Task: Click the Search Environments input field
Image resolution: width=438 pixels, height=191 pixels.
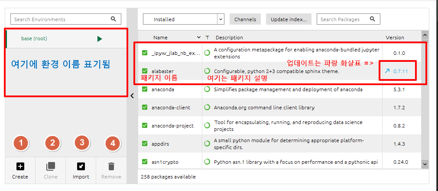Action: tap(66, 19)
